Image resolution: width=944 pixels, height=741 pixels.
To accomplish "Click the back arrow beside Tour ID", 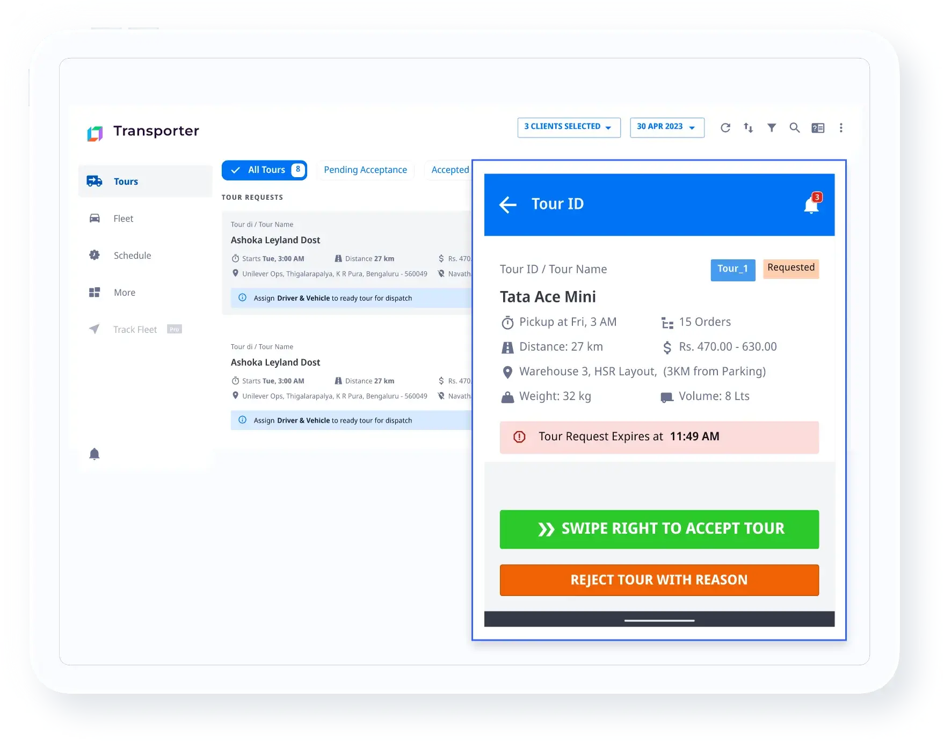I will pyautogui.click(x=507, y=205).
